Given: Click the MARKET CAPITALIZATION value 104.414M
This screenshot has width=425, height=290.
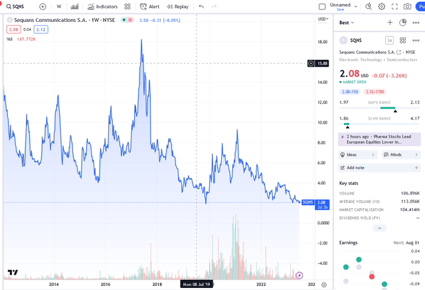Looking at the screenshot, I should 410,210.
